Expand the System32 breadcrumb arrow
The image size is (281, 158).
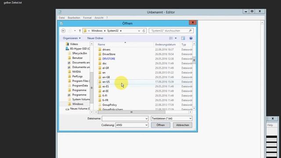pyautogui.click(x=121, y=31)
